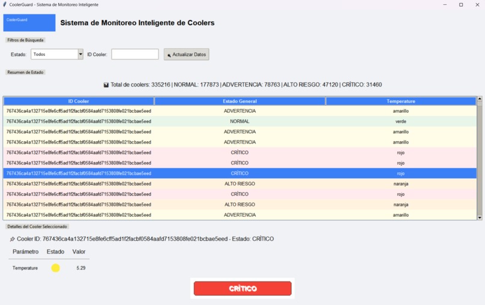Click the yellow Temperature status indicator

[55, 268]
